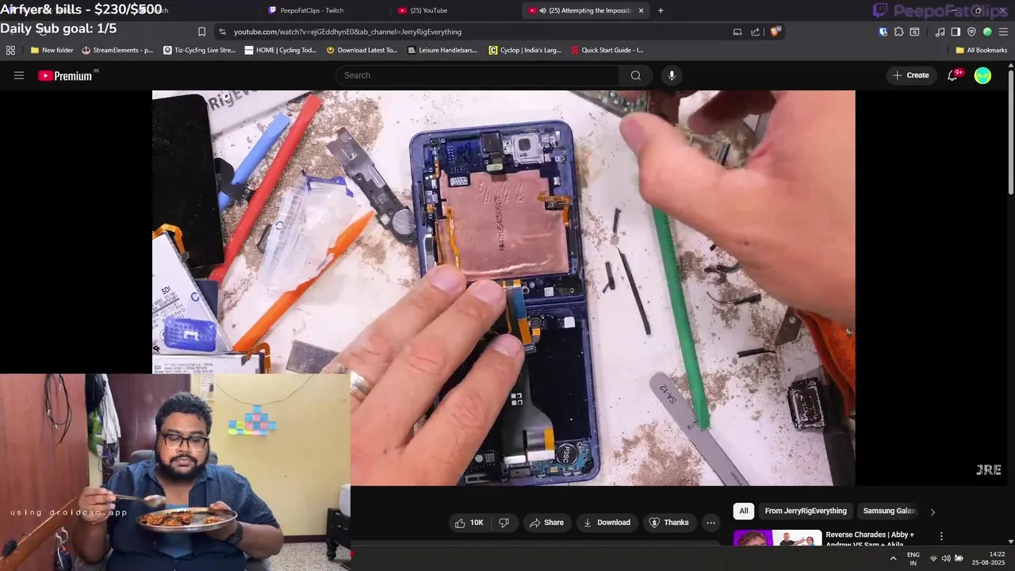This screenshot has width=1015, height=571.
Task: Click the Thanks button
Action: pyautogui.click(x=668, y=523)
